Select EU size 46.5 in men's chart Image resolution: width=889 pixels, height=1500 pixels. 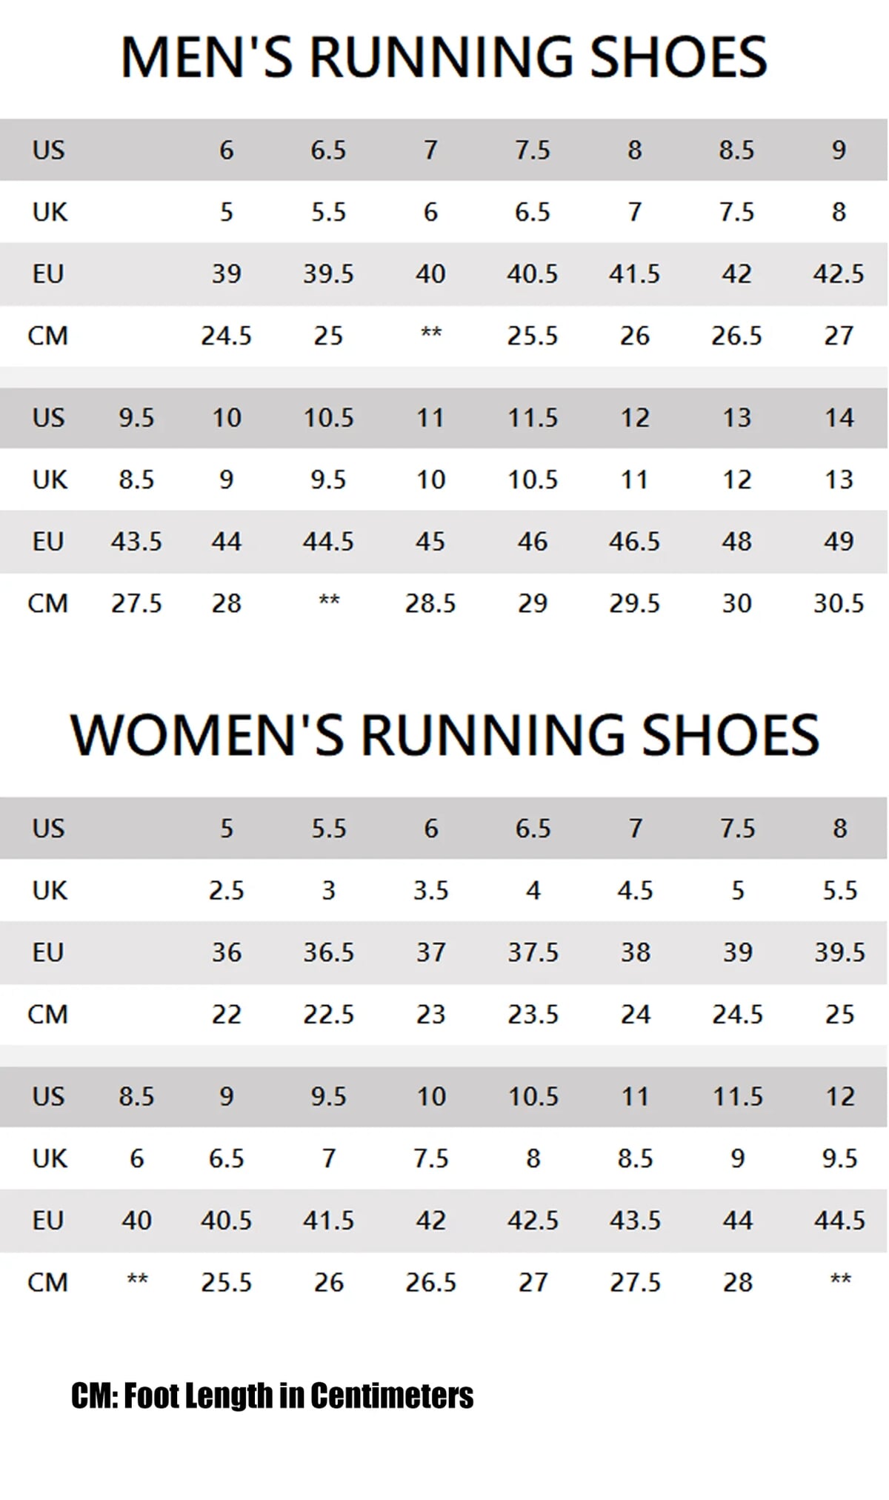click(x=634, y=542)
